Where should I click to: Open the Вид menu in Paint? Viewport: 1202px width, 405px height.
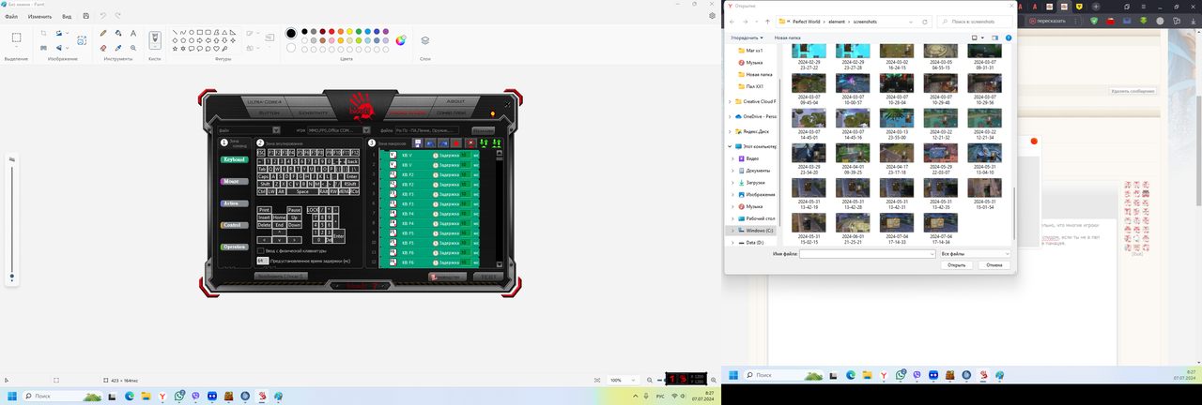point(67,16)
